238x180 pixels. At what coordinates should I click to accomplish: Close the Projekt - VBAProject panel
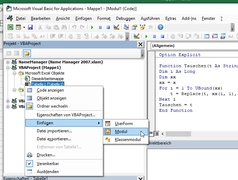pyautogui.click(x=141, y=45)
